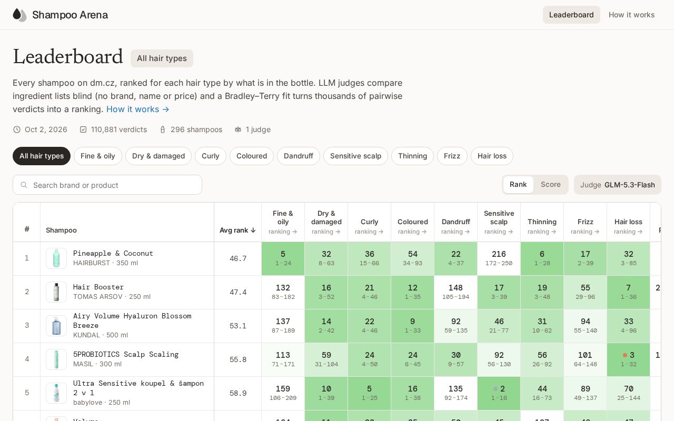
Task: Open Ultra Sensitive koupel & šampon thumbnail
Action: [x=56, y=393]
